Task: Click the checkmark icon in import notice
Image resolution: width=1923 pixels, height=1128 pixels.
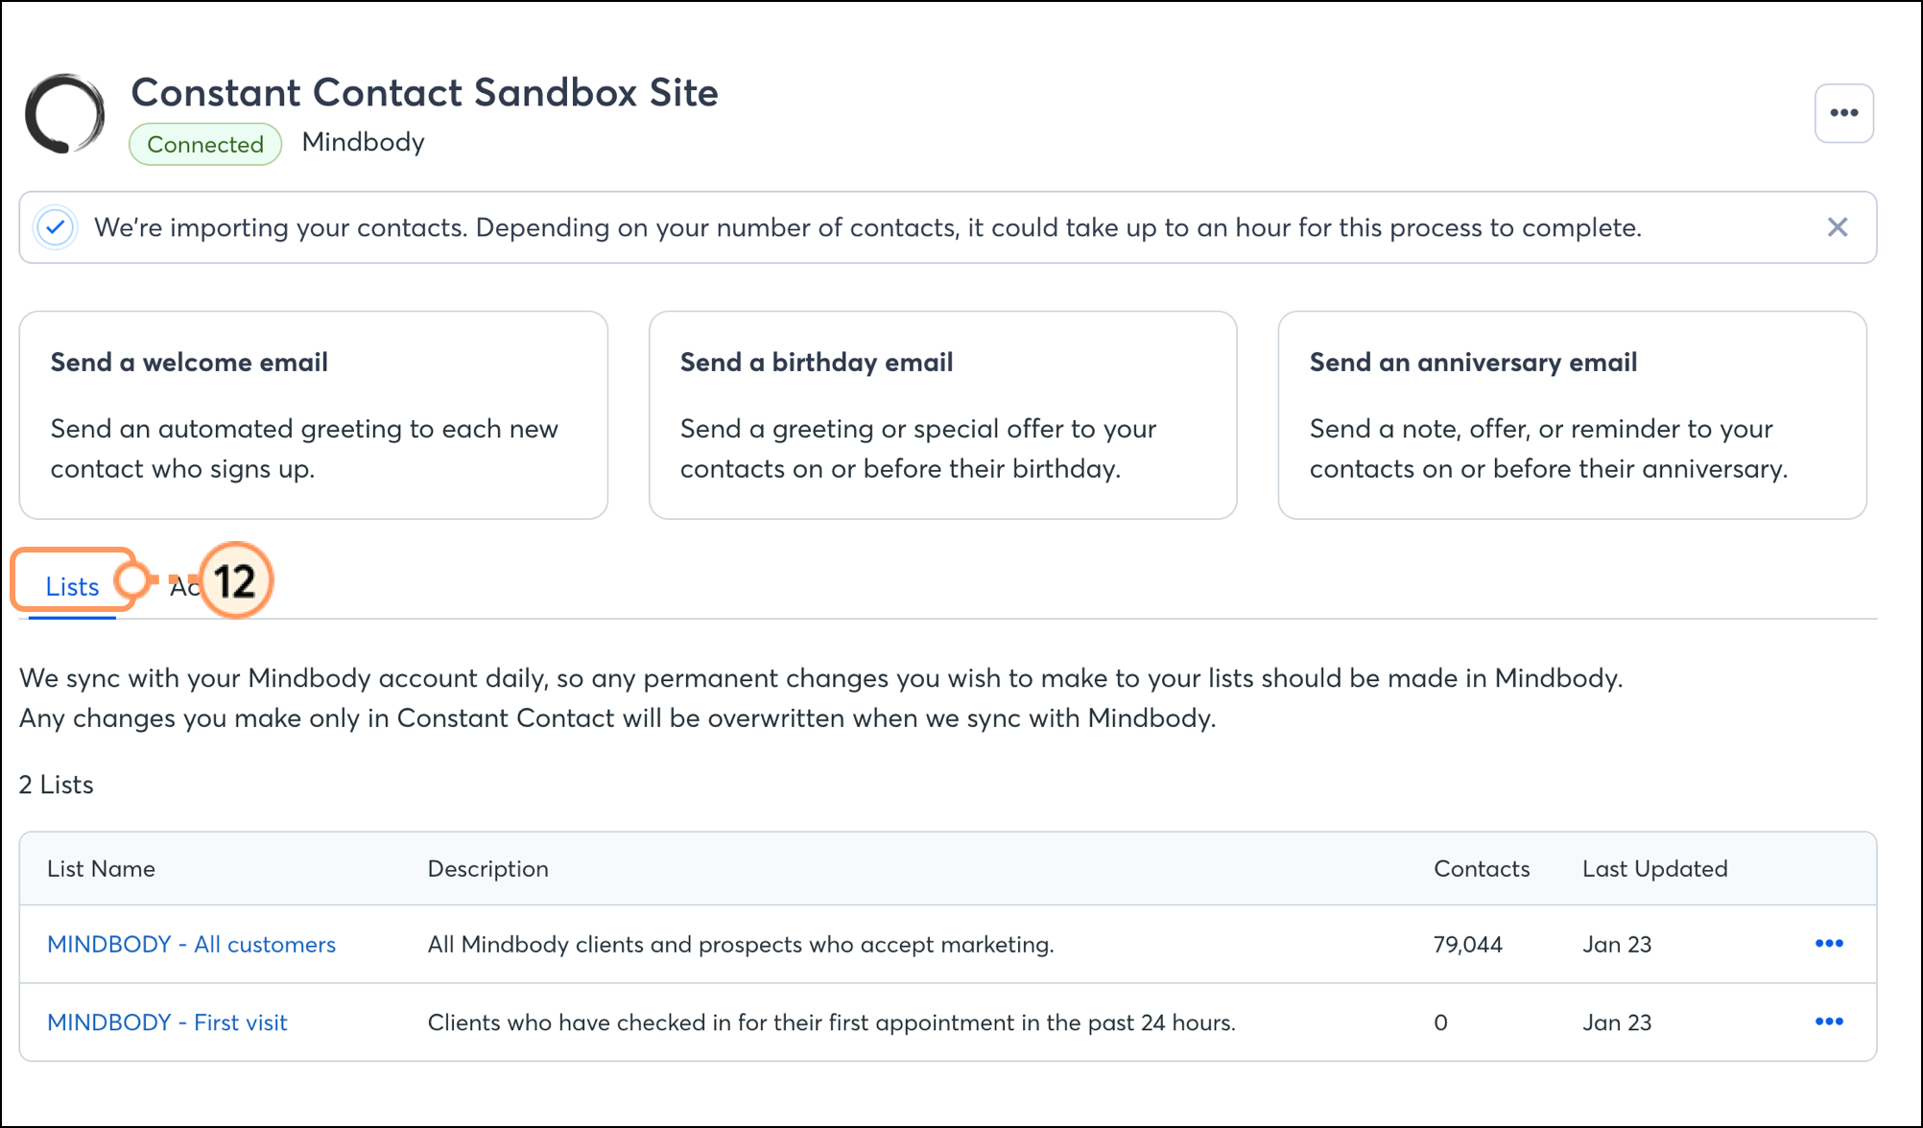Action: click(x=56, y=227)
